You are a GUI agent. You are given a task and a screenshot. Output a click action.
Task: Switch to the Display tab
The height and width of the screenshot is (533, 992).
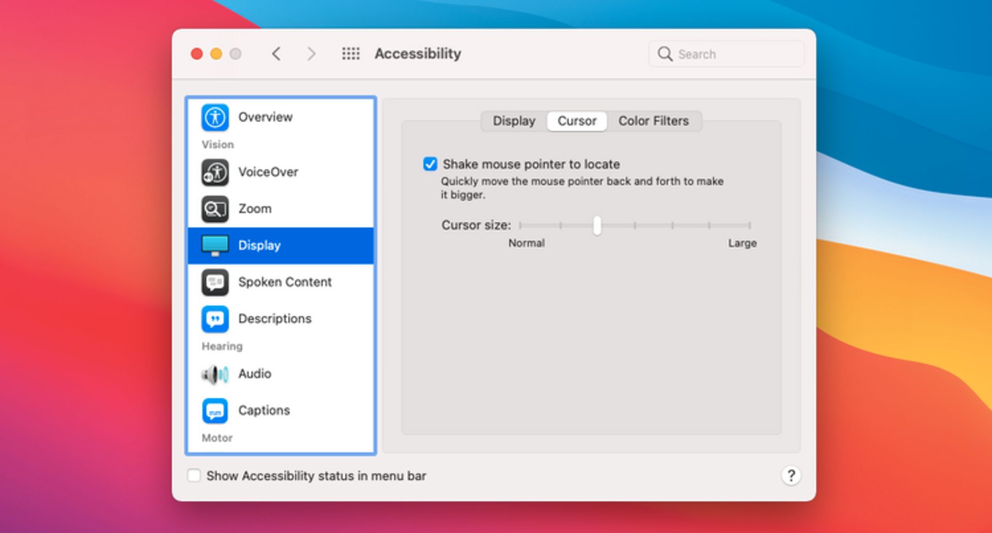point(514,121)
